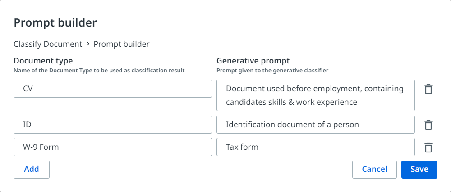Click the breadcrumb chevron separator
The width and height of the screenshot is (451, 192).
click(88, 44)
